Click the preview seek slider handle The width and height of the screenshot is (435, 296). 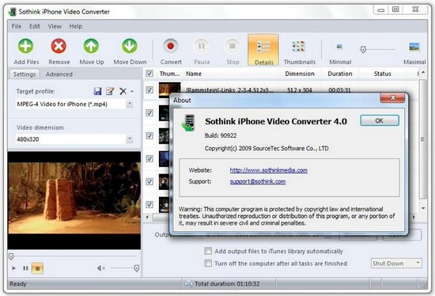click(11, 256)
